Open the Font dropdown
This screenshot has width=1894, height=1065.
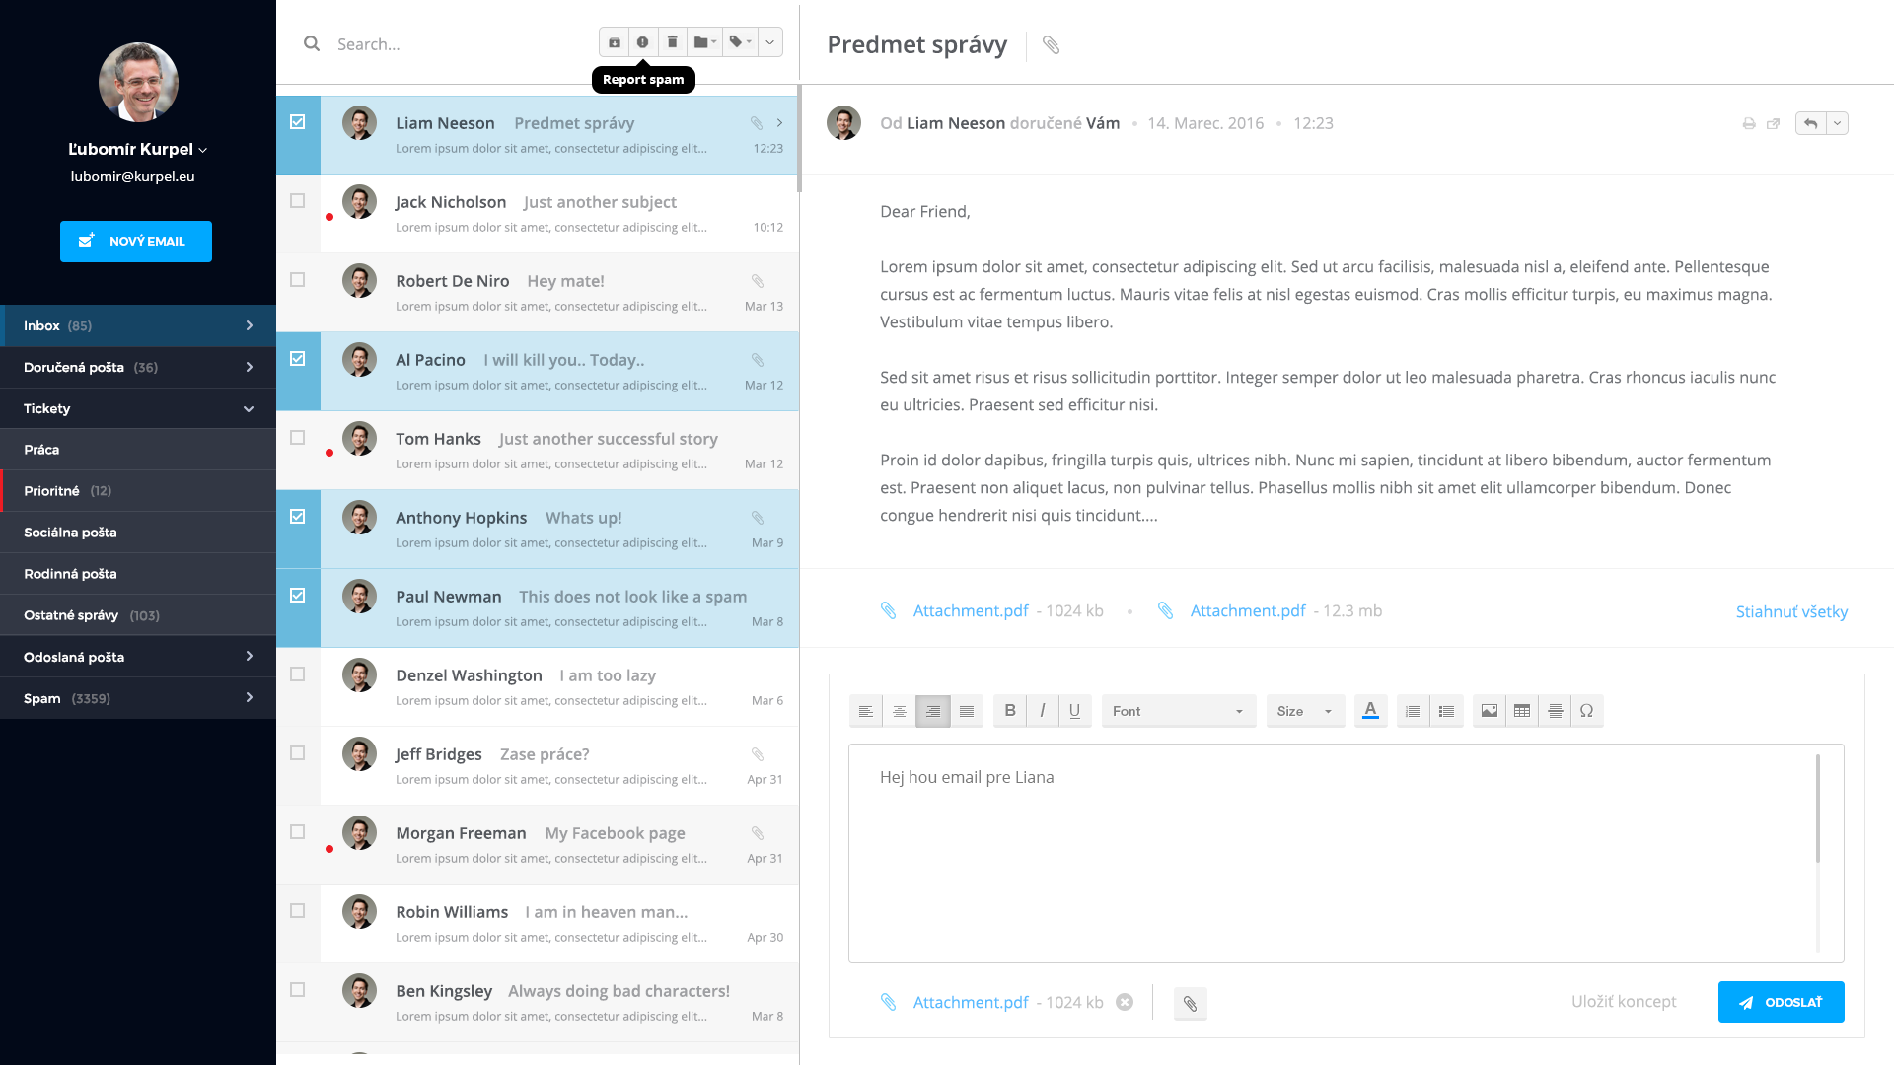pyautogui.click(x=1179, y=711)
